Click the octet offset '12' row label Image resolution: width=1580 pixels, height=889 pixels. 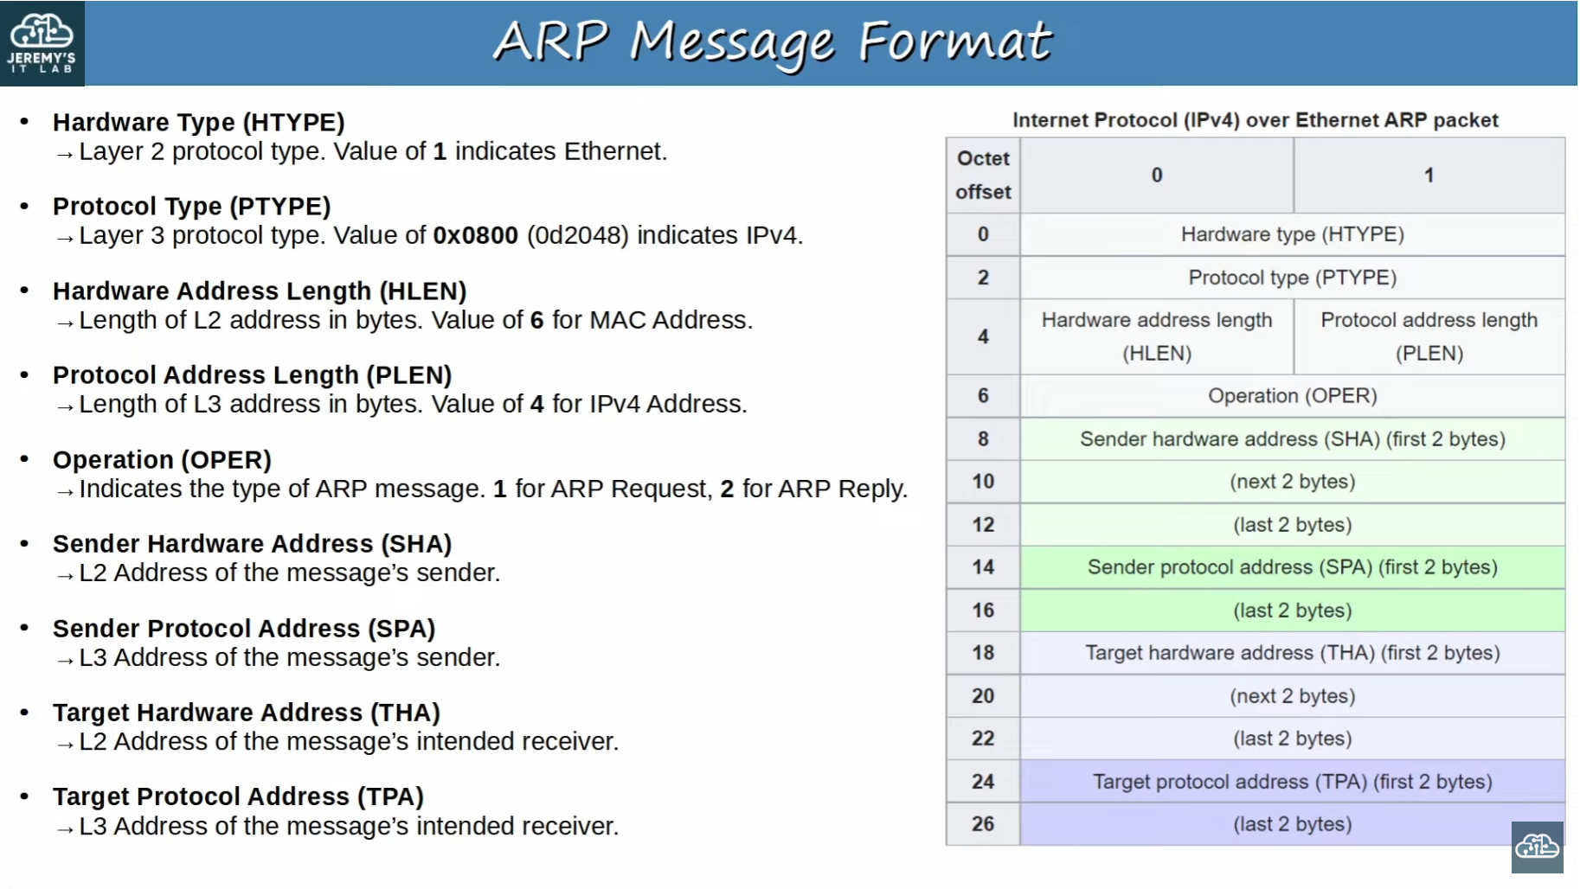tap(984, 525)
